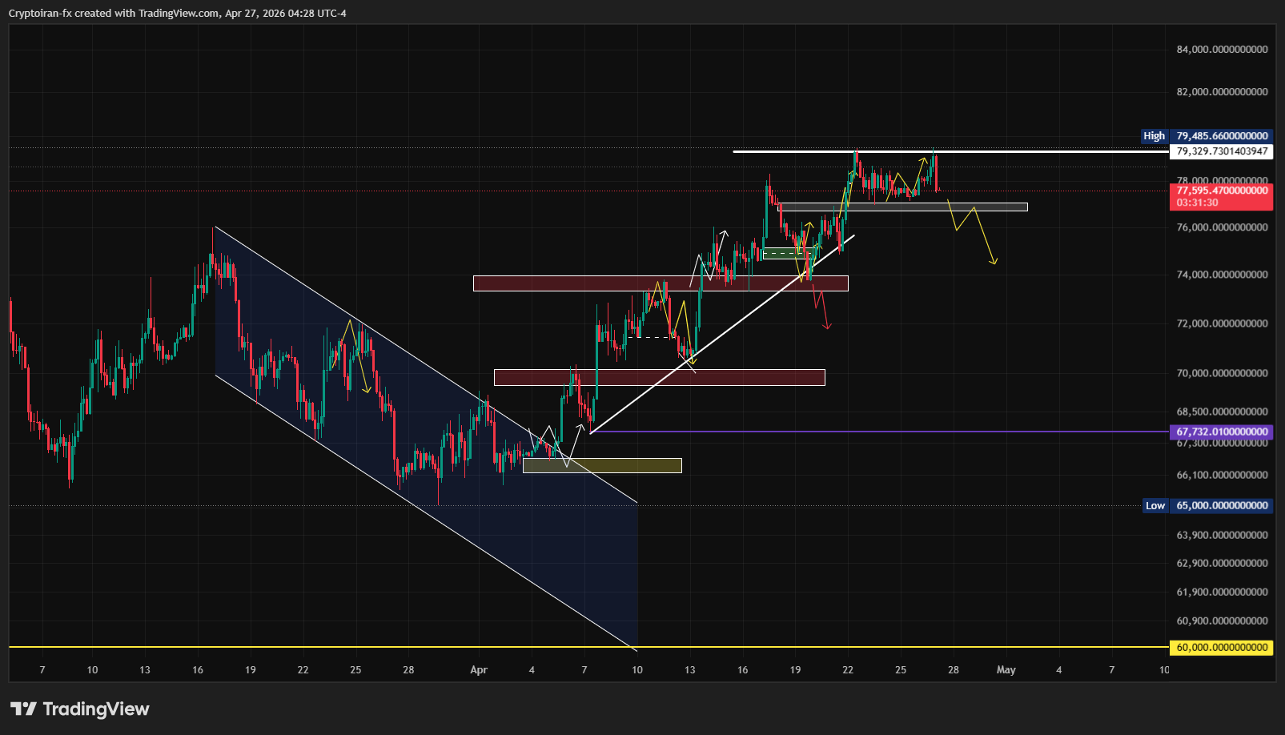Viewport: 1285px width, 735px height.
Task: Click the red downward arrow drawing
Action: pyautogui.click(x=821, y=308)
